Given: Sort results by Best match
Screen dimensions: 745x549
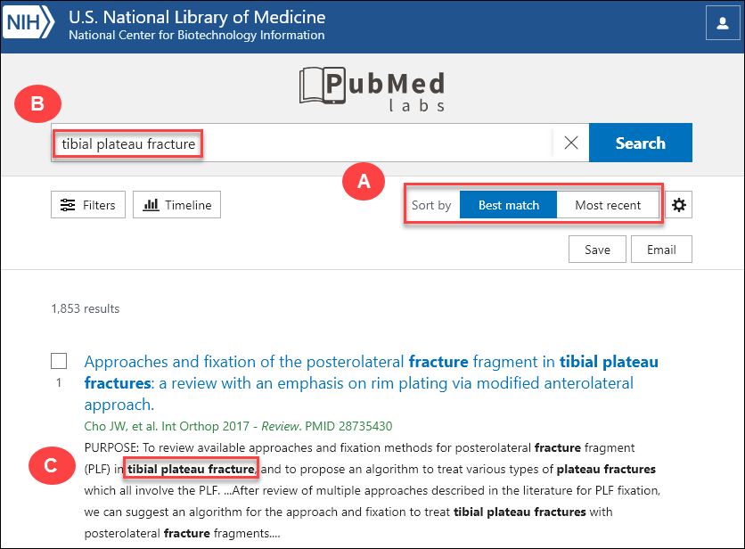Looking at the screenshot, I should 508,205.
